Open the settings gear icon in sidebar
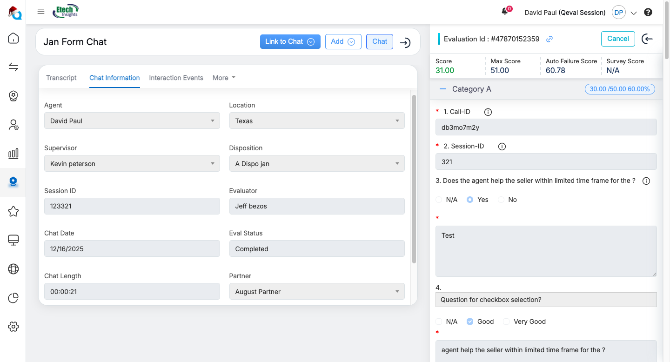 [x=13, y=327]
